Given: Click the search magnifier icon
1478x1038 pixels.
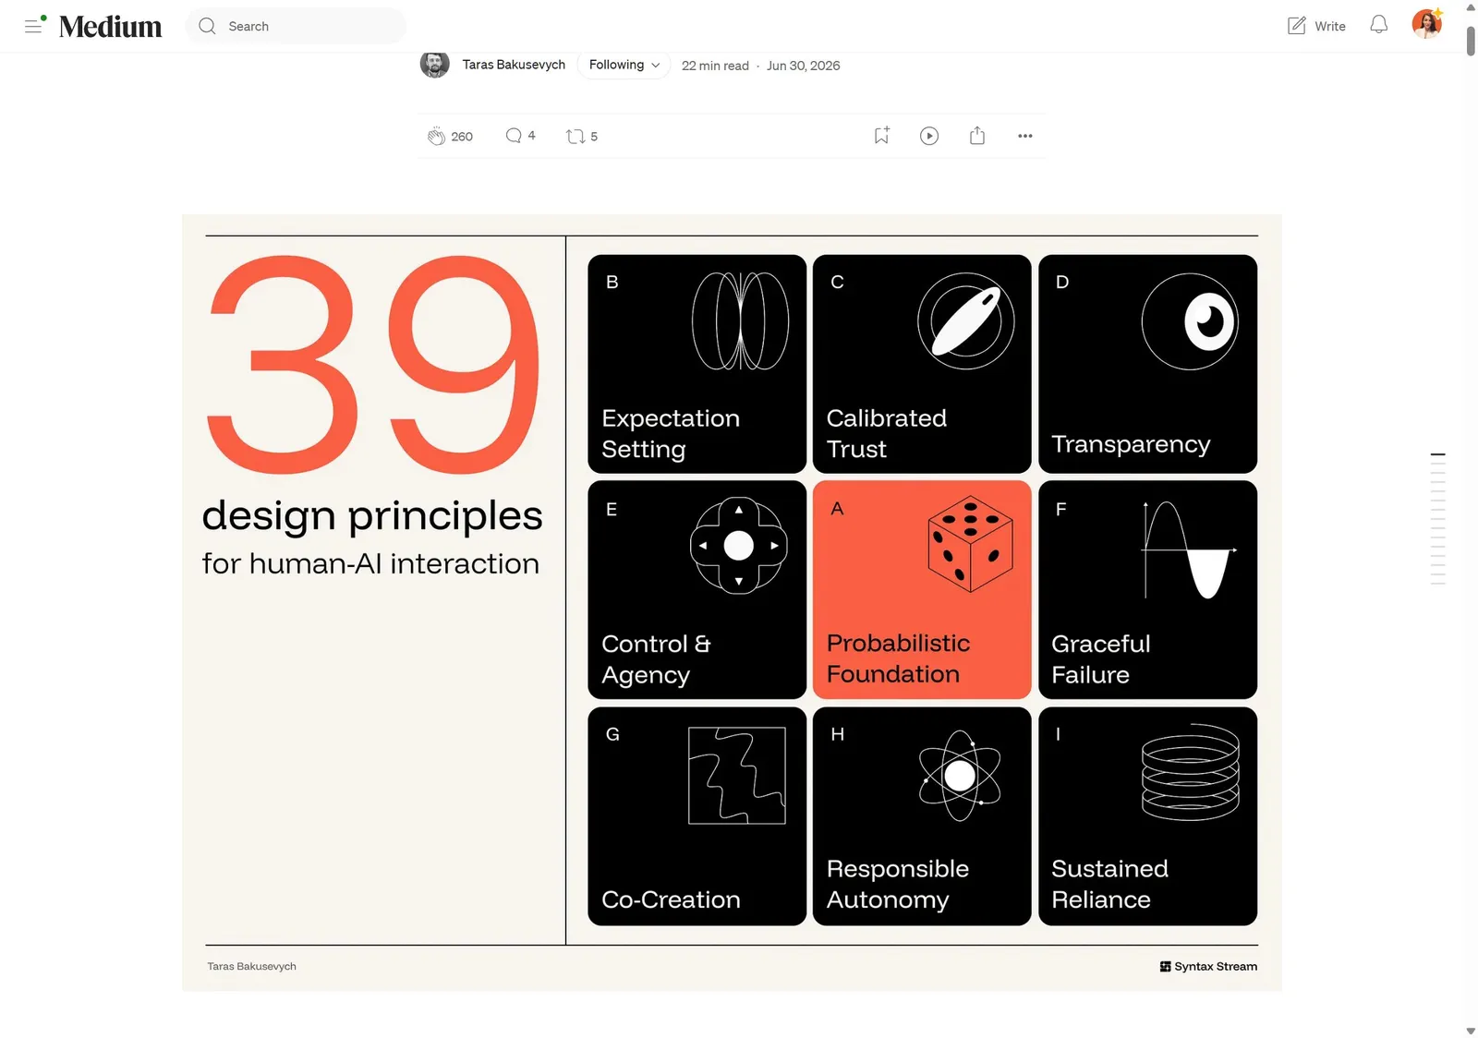Looking at the screenshot, I should (208, 26).
